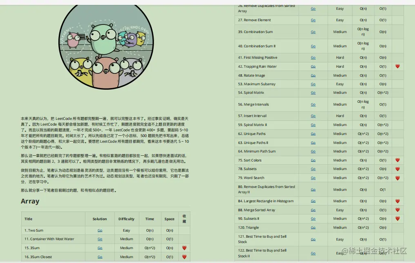415x263 pixels.
Task: Open the Go link for 79. Word Search
Action: pos(313,178)
